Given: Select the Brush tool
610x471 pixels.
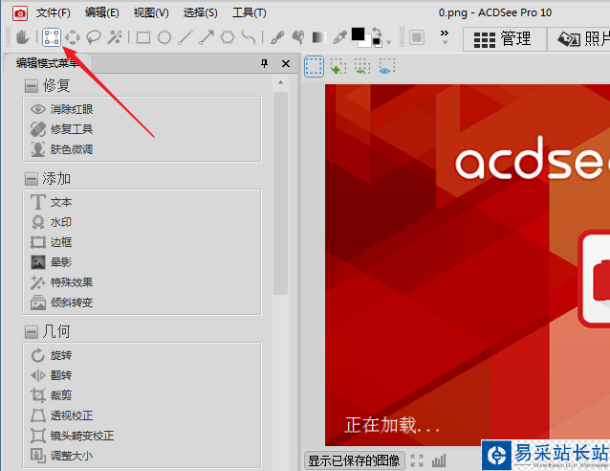Looking at the screenshot, I should pyautogui.click(x=277, y=37).
